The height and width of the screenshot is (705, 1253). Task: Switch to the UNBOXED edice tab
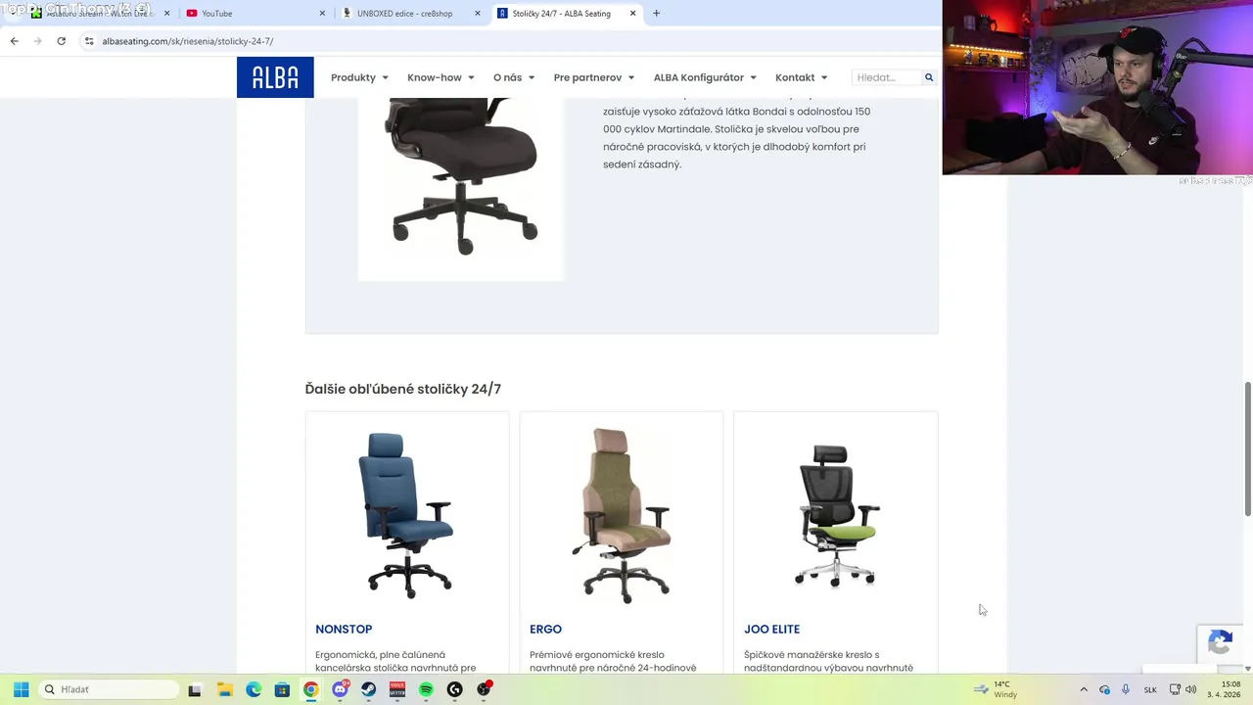[x=411, y=14]
